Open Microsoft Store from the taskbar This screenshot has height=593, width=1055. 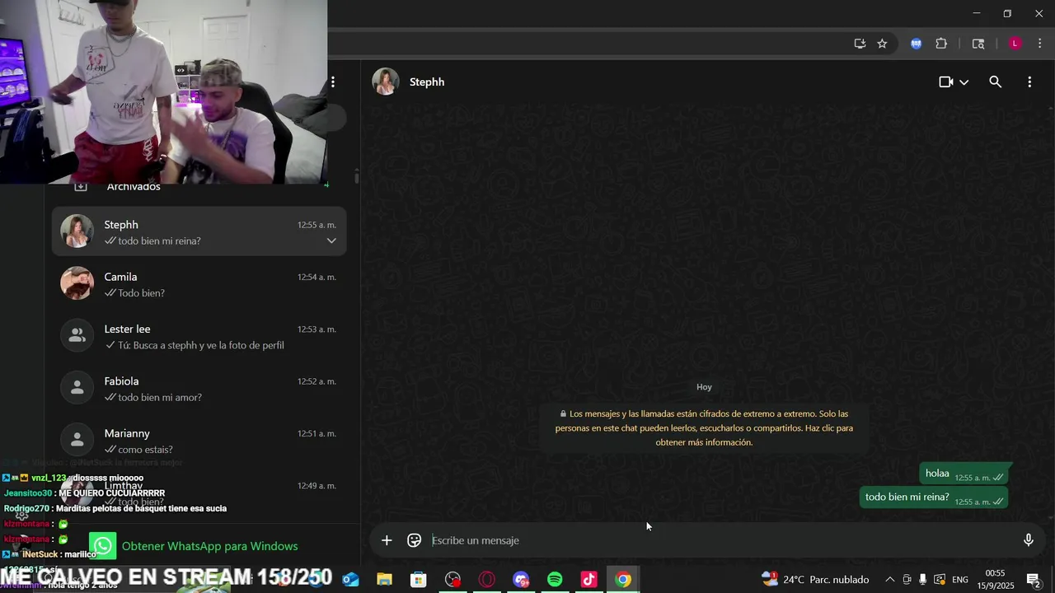(x=419, y=580)
